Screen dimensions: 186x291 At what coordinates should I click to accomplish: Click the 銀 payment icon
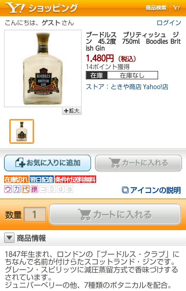[x=34, y=189]
